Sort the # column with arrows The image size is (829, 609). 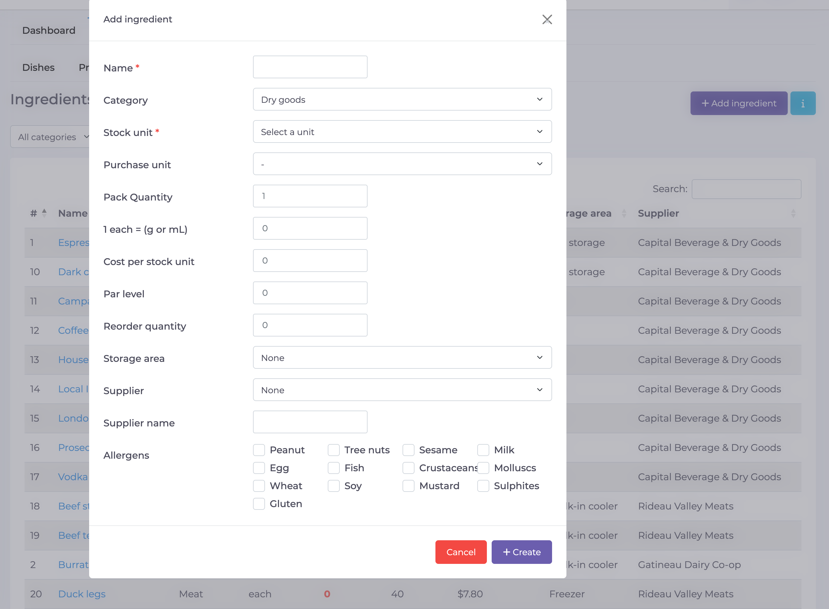coord(44,213)
